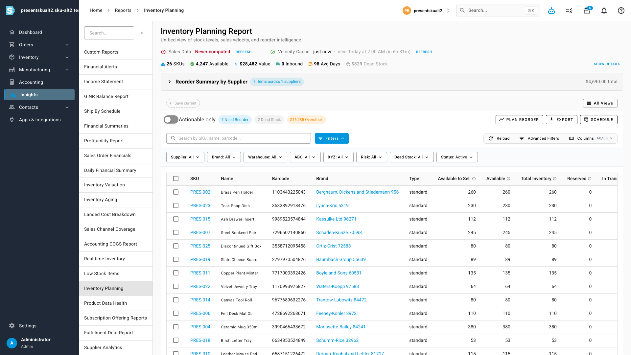
Task: Open the Custom Reports item
Action: [x=116, y=52]
